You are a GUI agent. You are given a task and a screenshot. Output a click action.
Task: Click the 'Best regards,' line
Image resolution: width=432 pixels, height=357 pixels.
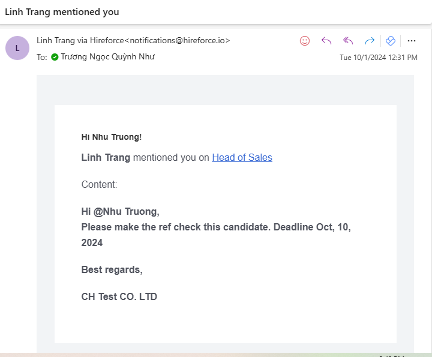click(x=112, y=270)
